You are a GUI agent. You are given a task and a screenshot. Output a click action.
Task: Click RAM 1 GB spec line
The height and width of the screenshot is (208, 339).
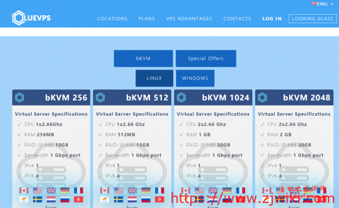click(x=198, y=135)
